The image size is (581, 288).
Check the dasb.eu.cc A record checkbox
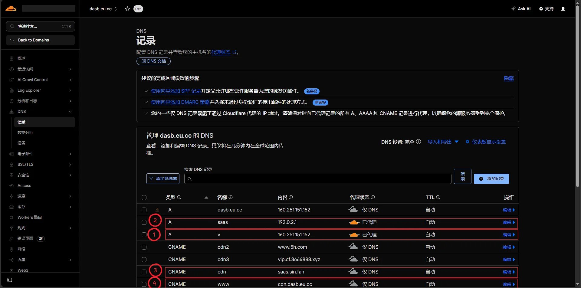pos(144,210)
